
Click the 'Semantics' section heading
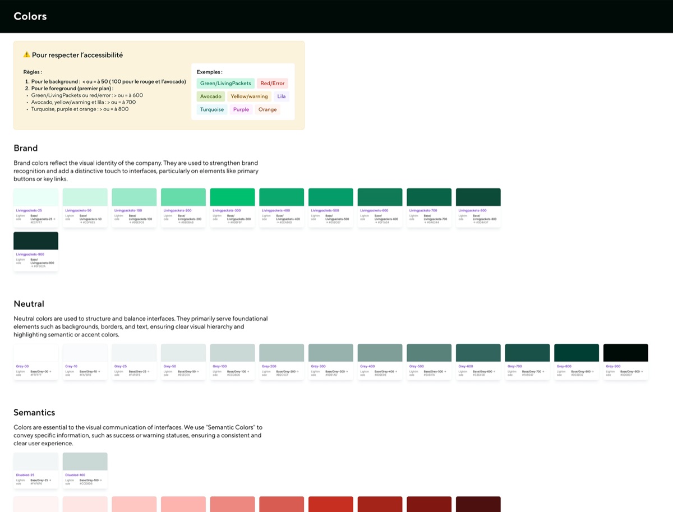pos(34,412)
